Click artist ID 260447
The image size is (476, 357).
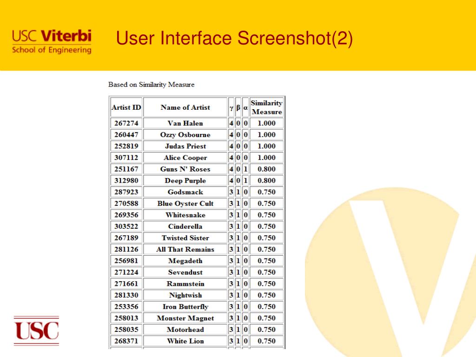click(126, 135)
